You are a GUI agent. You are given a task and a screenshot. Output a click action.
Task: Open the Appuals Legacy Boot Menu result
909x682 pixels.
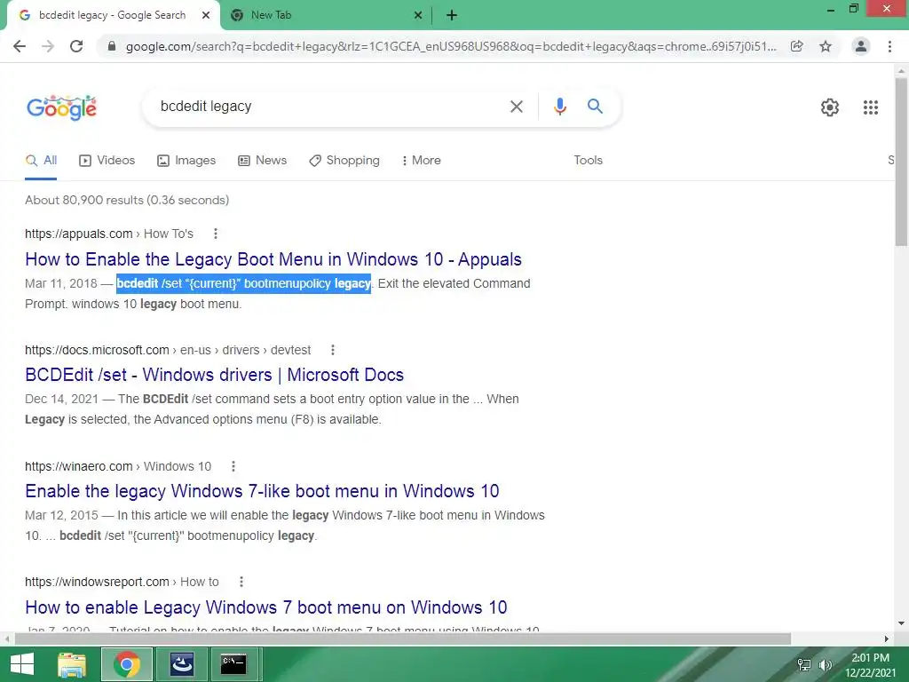point(273,259)
